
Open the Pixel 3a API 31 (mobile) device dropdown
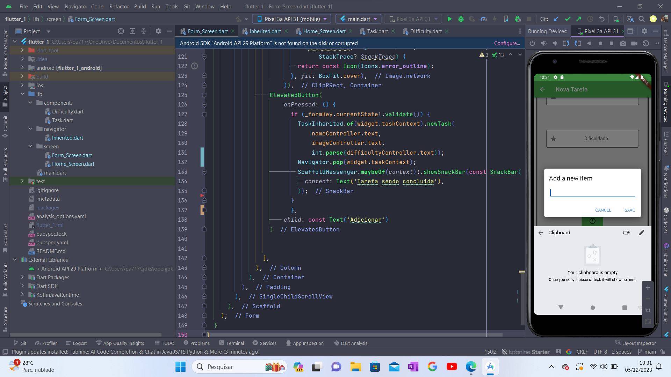[x=292, y=19]
